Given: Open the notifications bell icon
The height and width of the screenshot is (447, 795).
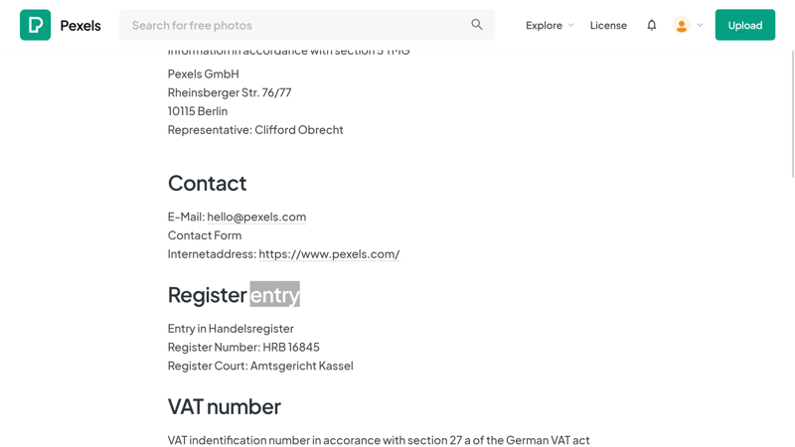Looking at the screenshot, I should 652,25.
